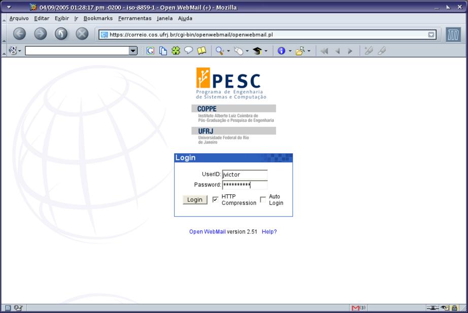Click into the Password field
This screenshot has width=468, height=313.
pos(245,185)
